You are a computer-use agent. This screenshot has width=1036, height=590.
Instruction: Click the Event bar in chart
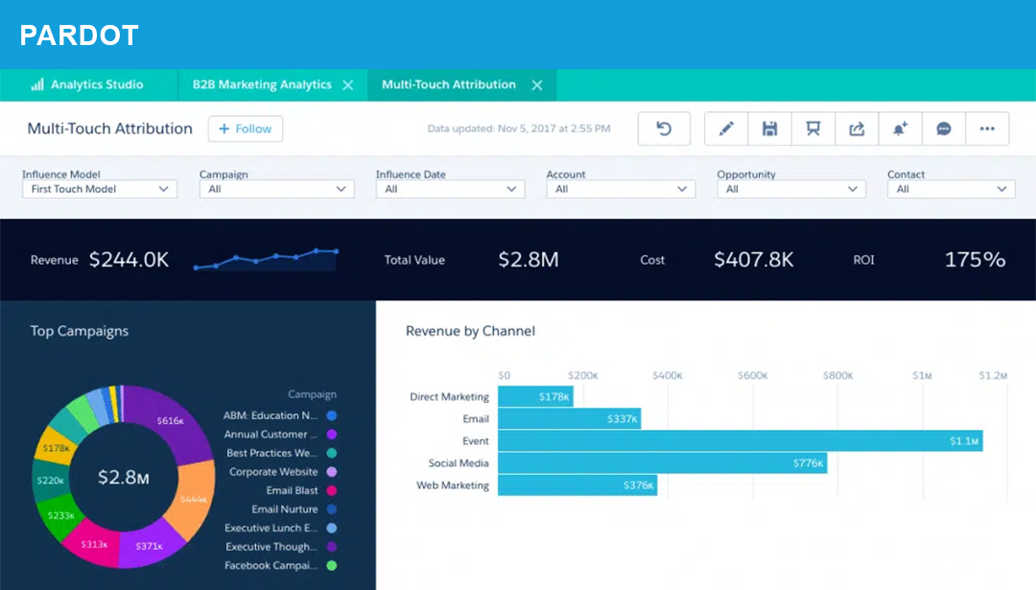point(739,441)
